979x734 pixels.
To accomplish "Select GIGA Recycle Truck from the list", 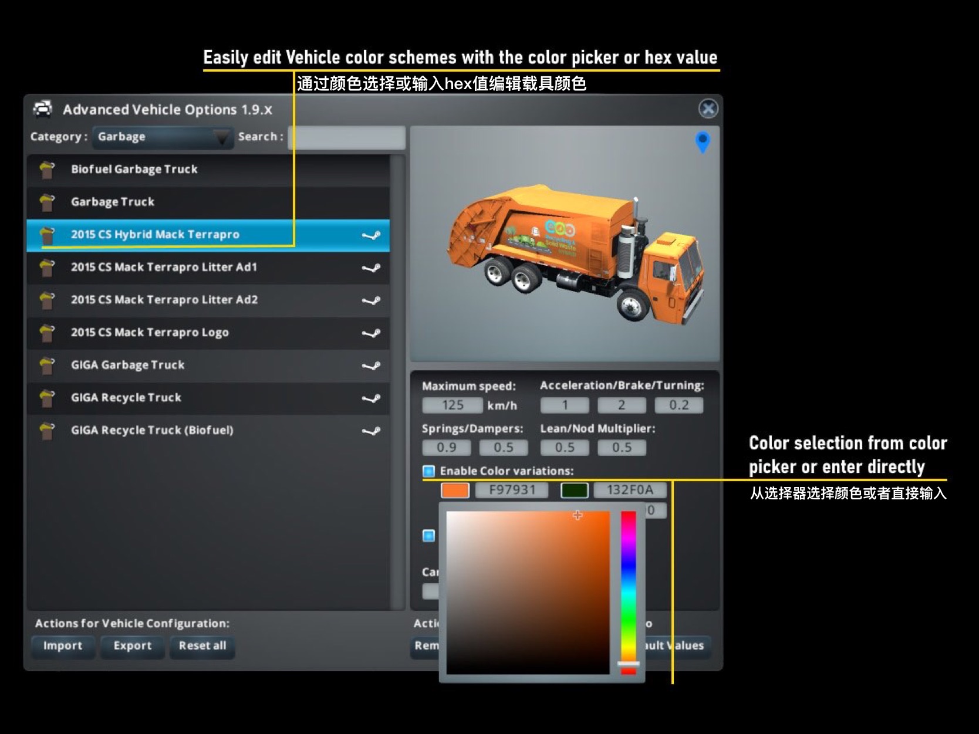I will [x=208, y=398].
